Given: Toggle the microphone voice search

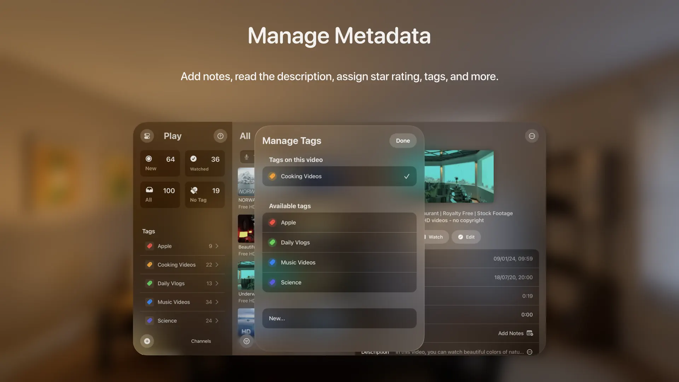Looking at the screenshot, I should 246,157.
